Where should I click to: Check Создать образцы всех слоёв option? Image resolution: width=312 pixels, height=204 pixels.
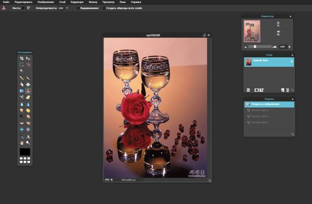103,8
